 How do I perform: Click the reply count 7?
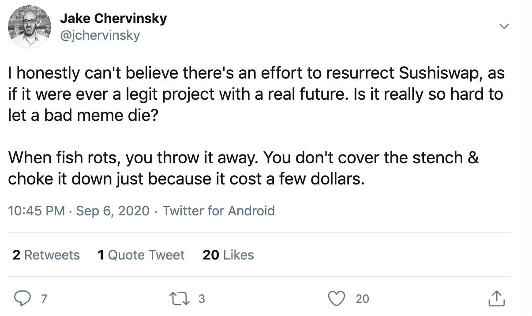[x=44, y=299]
